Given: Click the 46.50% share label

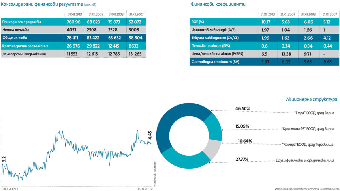Looking at the screenshot, I should (x=243, y=108).
